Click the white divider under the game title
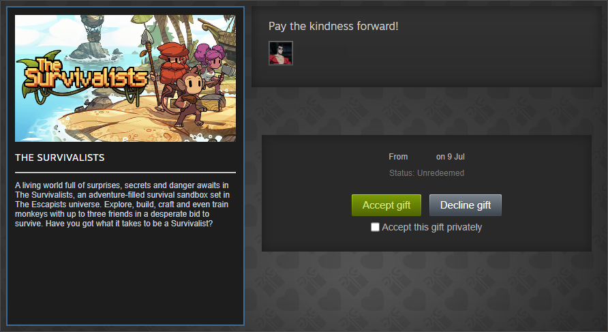Image resolution: width=608 pixels, height=332 pixels. (125, 172)
